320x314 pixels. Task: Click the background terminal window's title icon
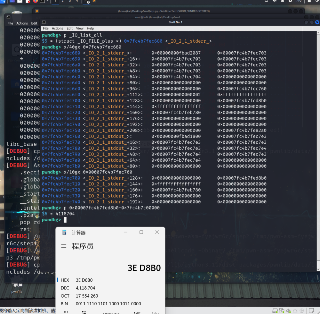click(x=8, y=17)
